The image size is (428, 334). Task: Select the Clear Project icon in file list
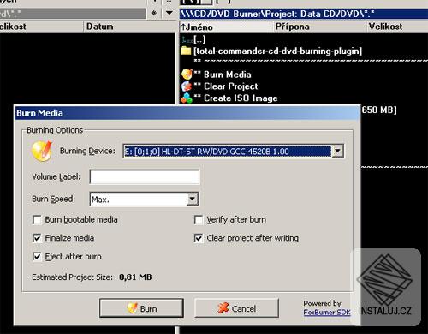187,86
